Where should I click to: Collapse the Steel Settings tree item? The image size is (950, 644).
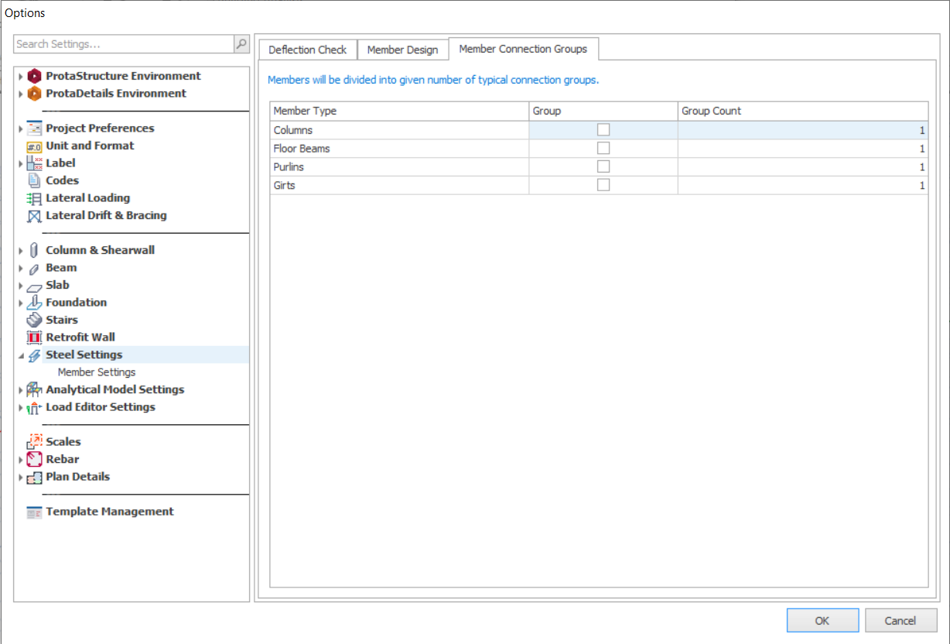point(19,355)
